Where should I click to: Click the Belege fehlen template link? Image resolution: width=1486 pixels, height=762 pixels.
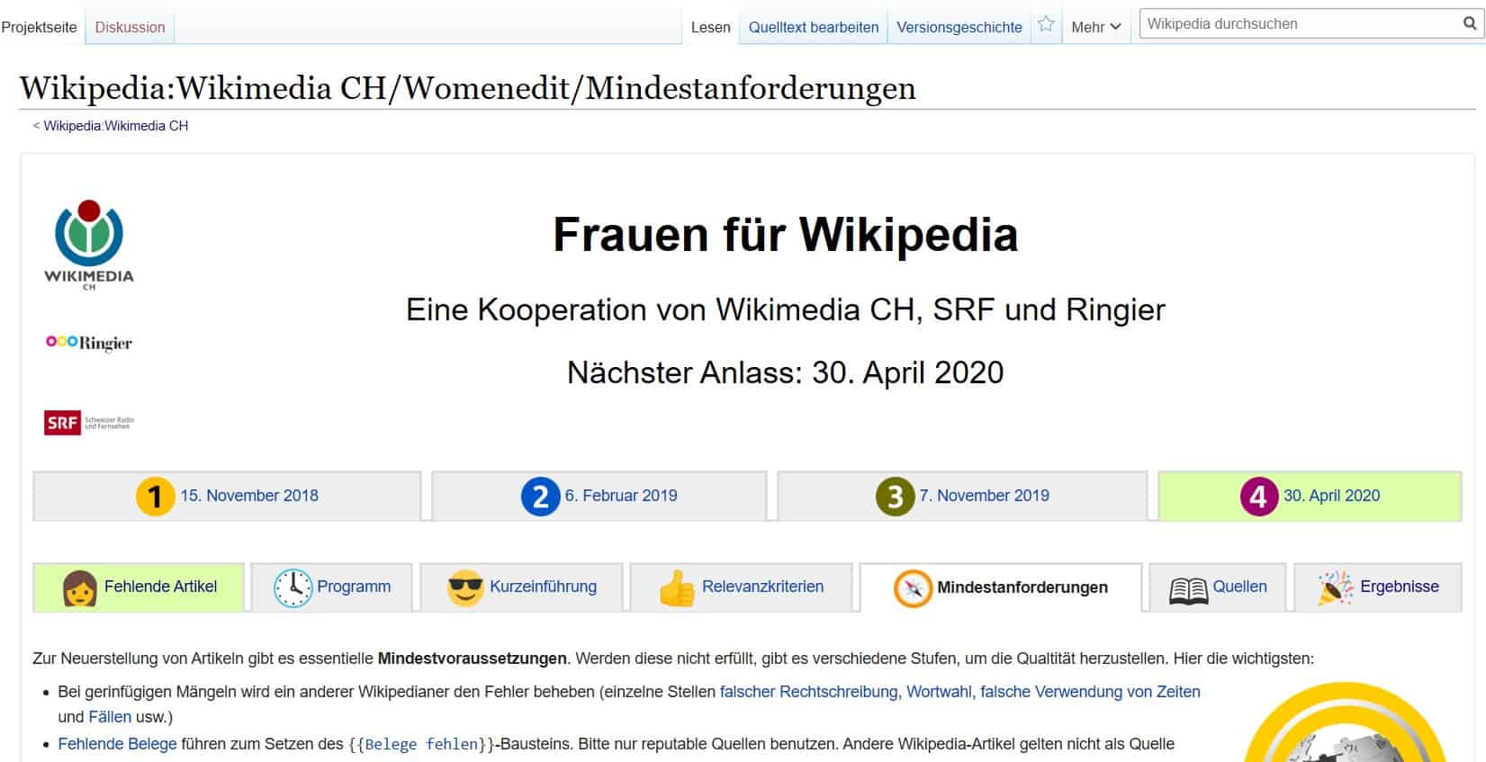[421, 744]
